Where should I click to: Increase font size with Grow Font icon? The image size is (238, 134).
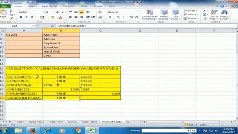click(57, 12)
